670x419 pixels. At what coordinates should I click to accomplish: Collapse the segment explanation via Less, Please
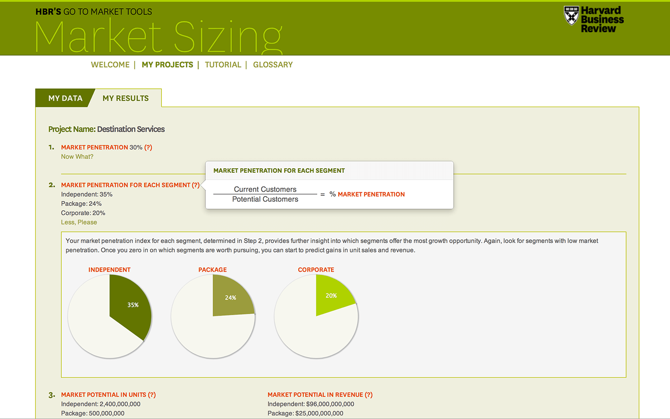click(x=79, y=222)
